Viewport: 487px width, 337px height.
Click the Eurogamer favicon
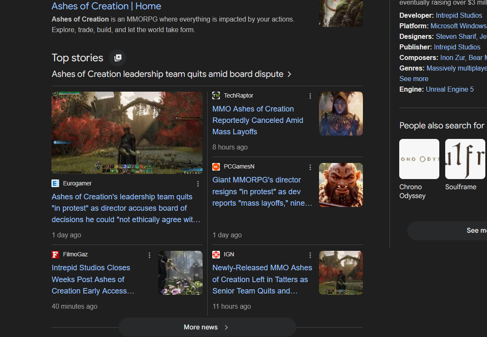tap(55, 183)
